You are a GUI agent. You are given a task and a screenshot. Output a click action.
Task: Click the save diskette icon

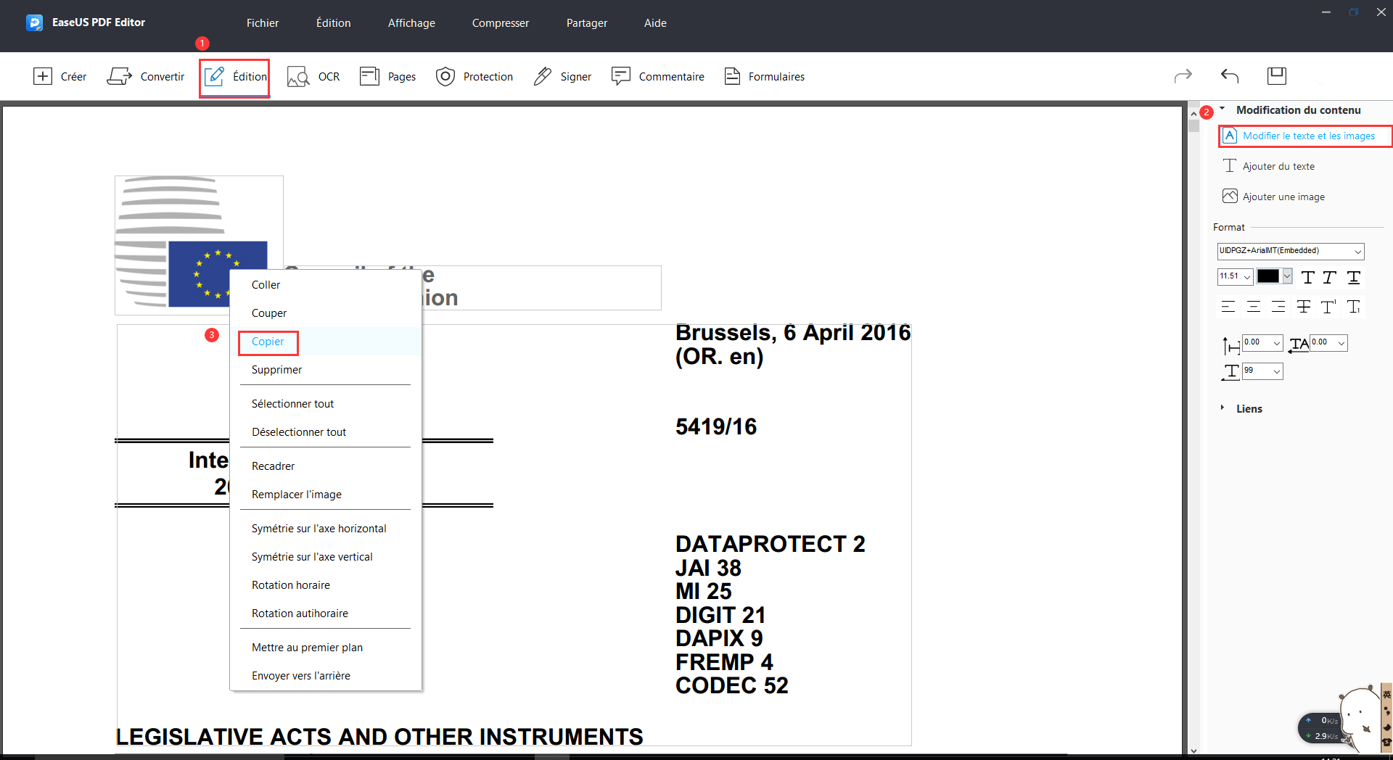[1276, 75]
